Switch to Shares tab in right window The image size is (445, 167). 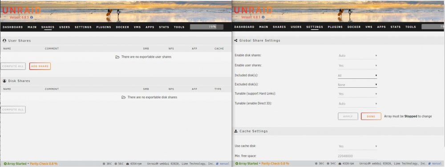tap(279, 27)
